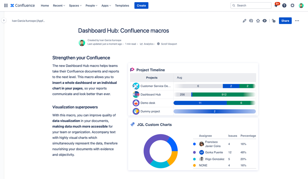Screen dimensions: 308x179
Task: Click the 48% value for Gorka Puente
Action: (243, 152)
